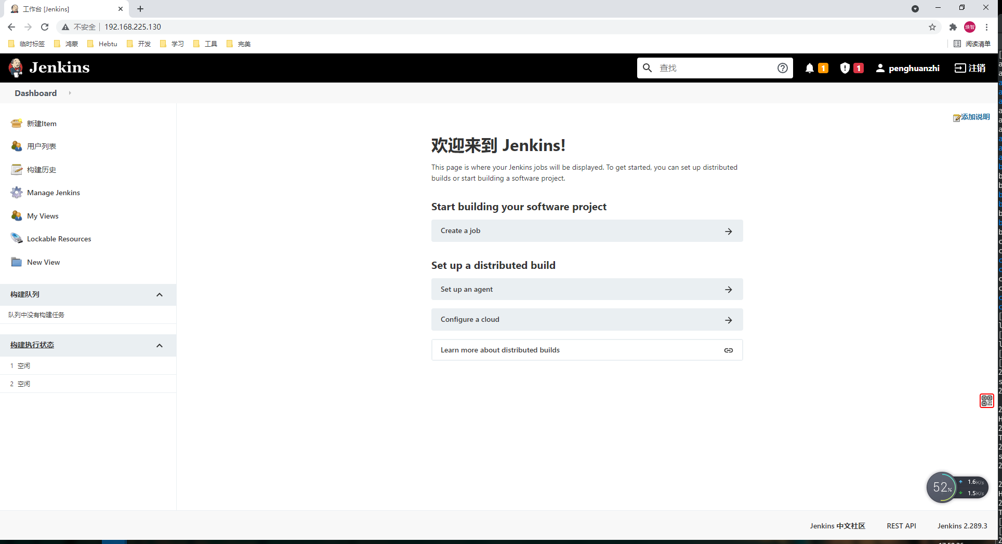The height and width of the screenshot is (544, 1002).
Task: Open a new browser tab
Action: (x=140, y=9)
